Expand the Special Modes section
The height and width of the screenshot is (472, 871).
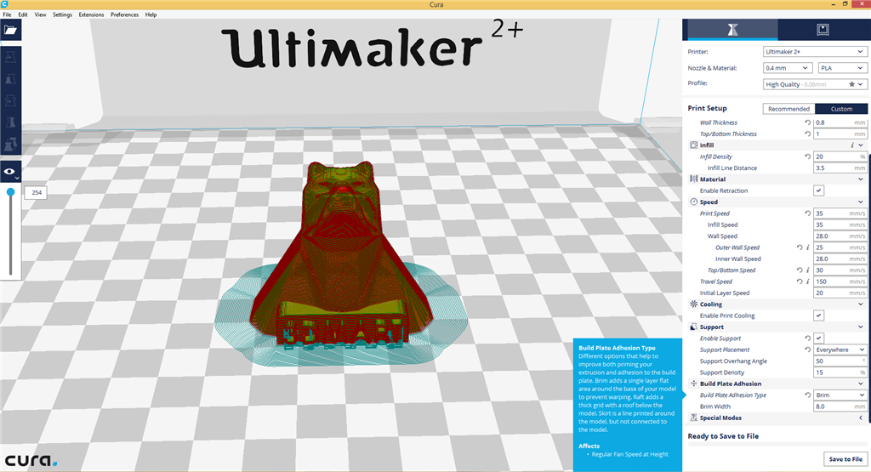(x=861, y=418)
